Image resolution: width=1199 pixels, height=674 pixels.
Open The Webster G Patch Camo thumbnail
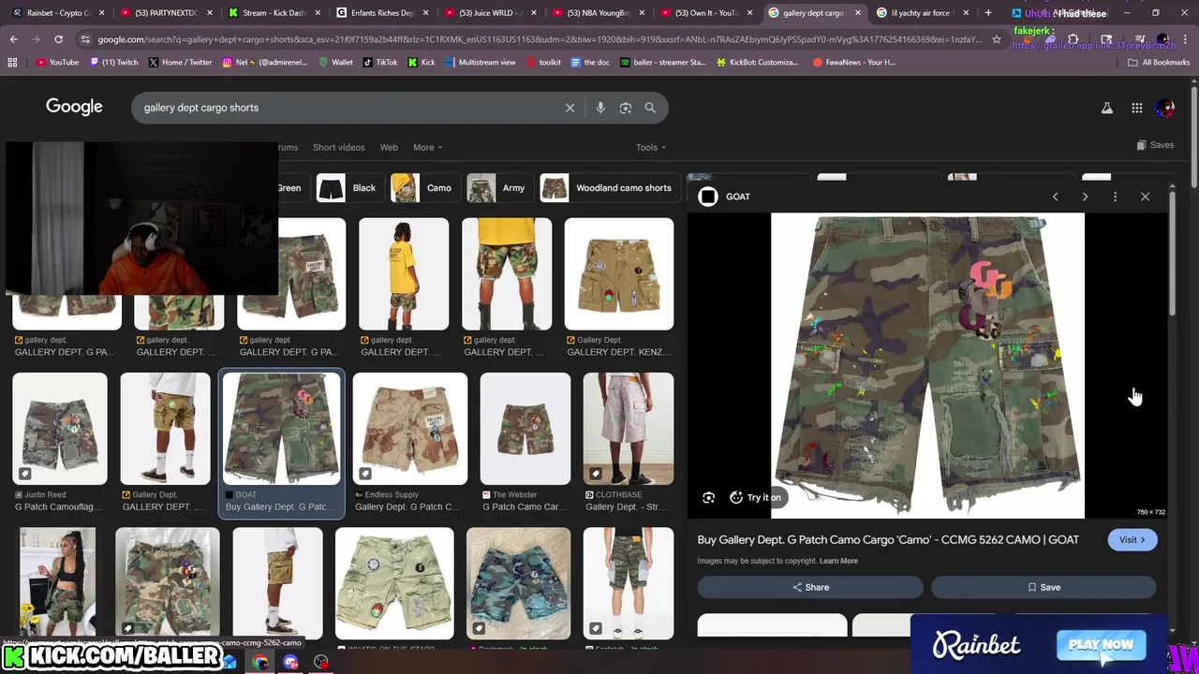coord(525,429)
